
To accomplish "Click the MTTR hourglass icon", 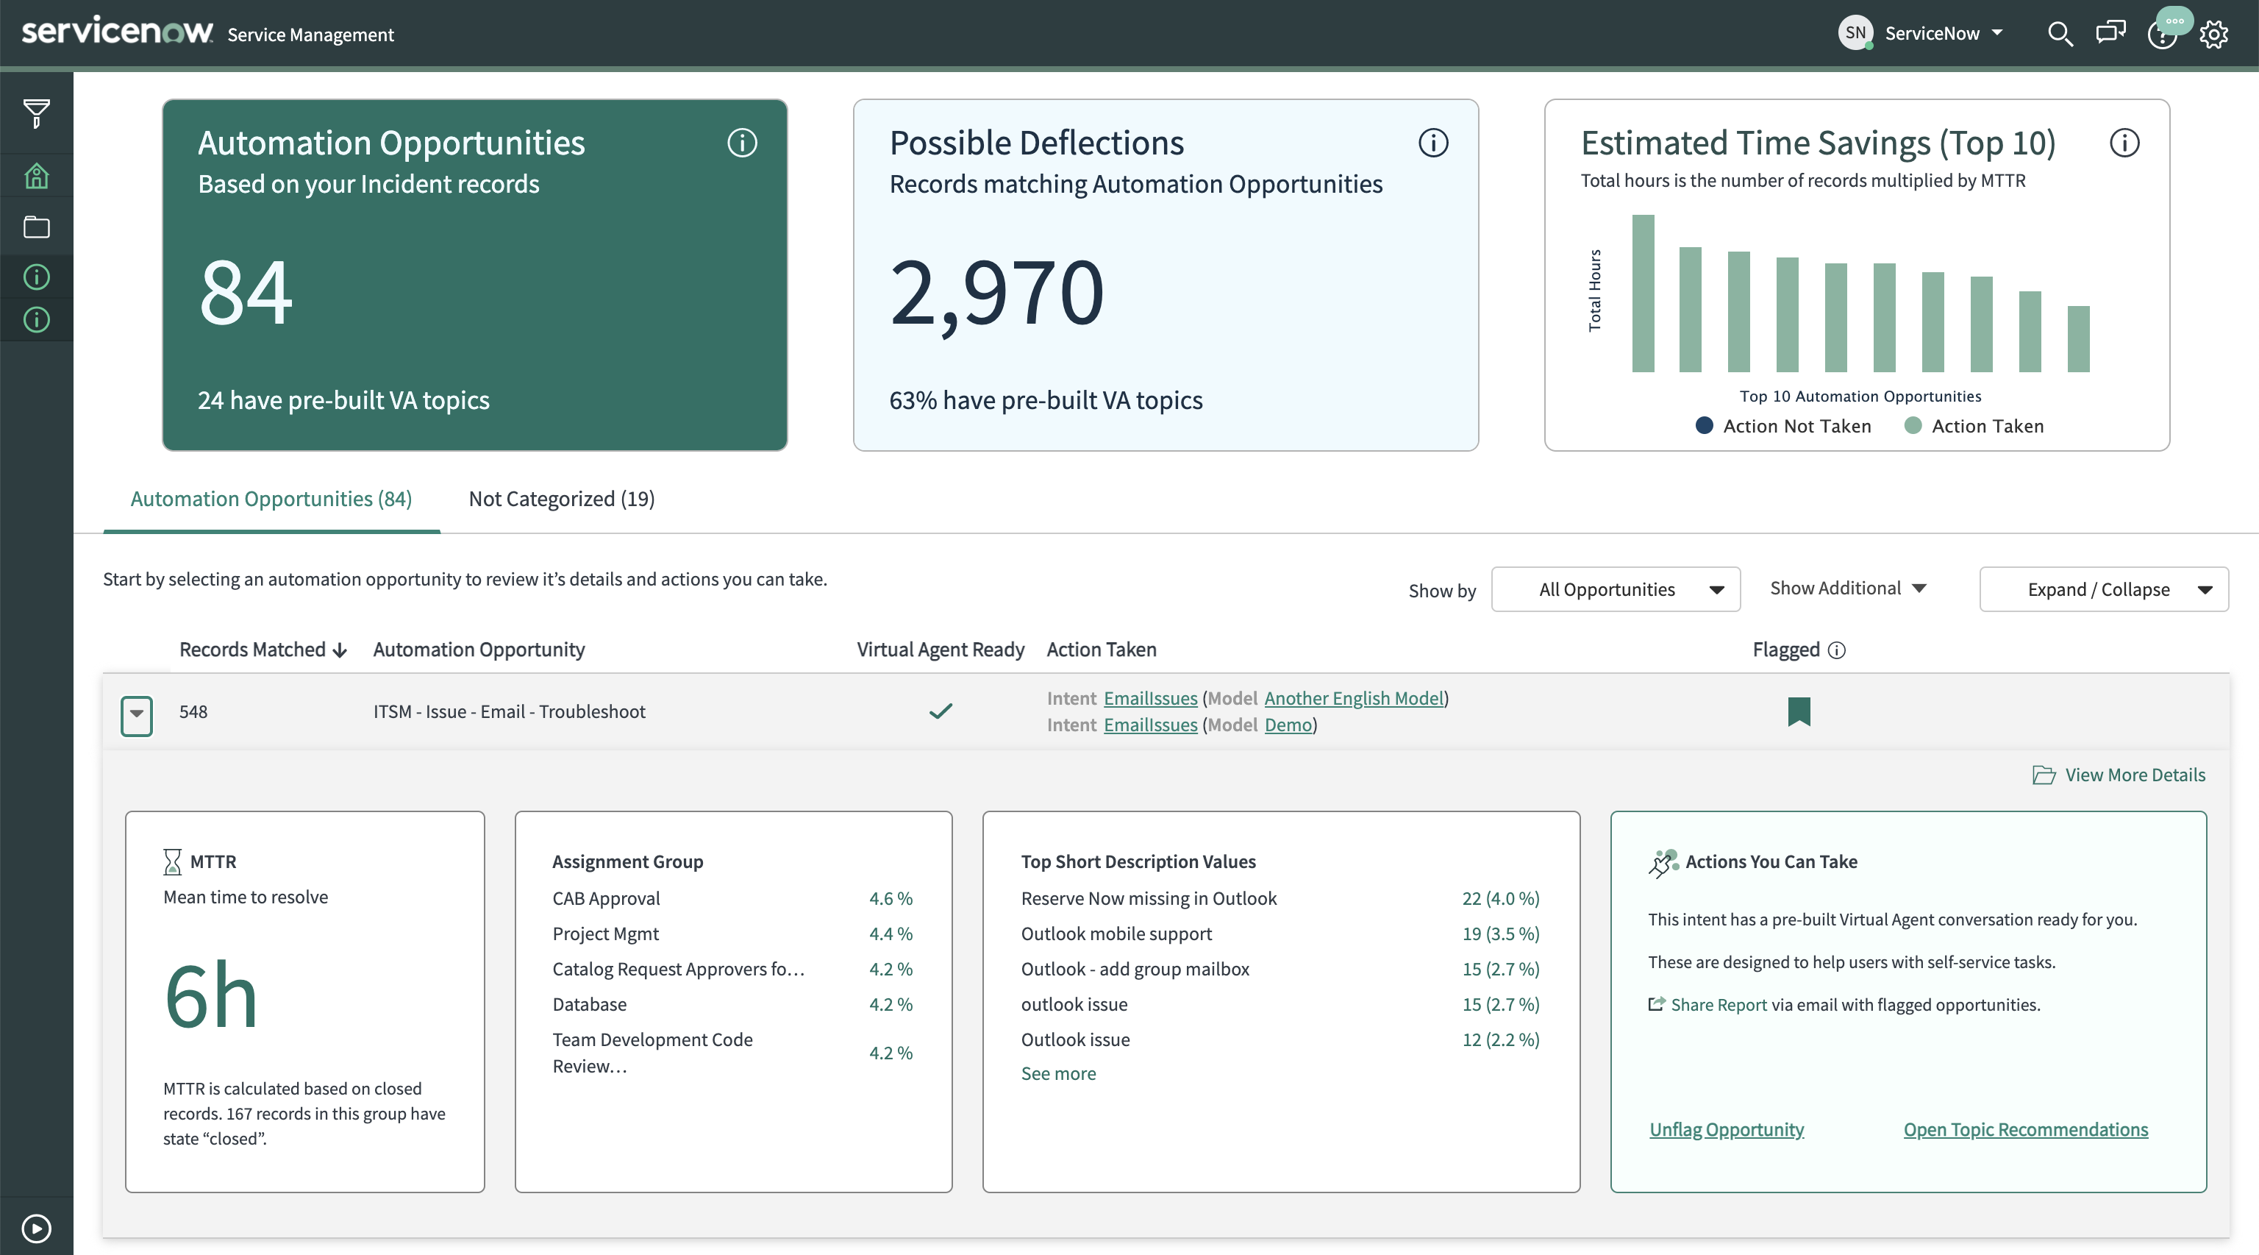I will pyautogui.click(x=172, y=861).
